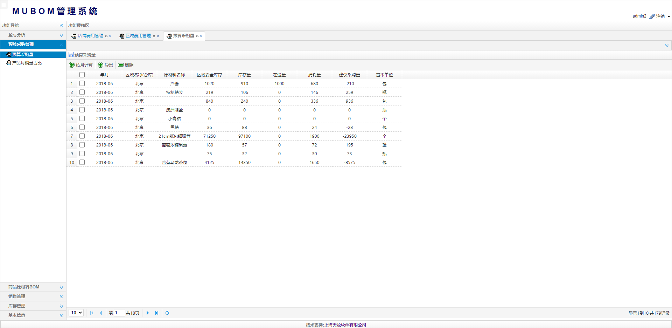Open the 上海天牧软件有限公司 link
672x328 pixels.
[x=345, y=325]
